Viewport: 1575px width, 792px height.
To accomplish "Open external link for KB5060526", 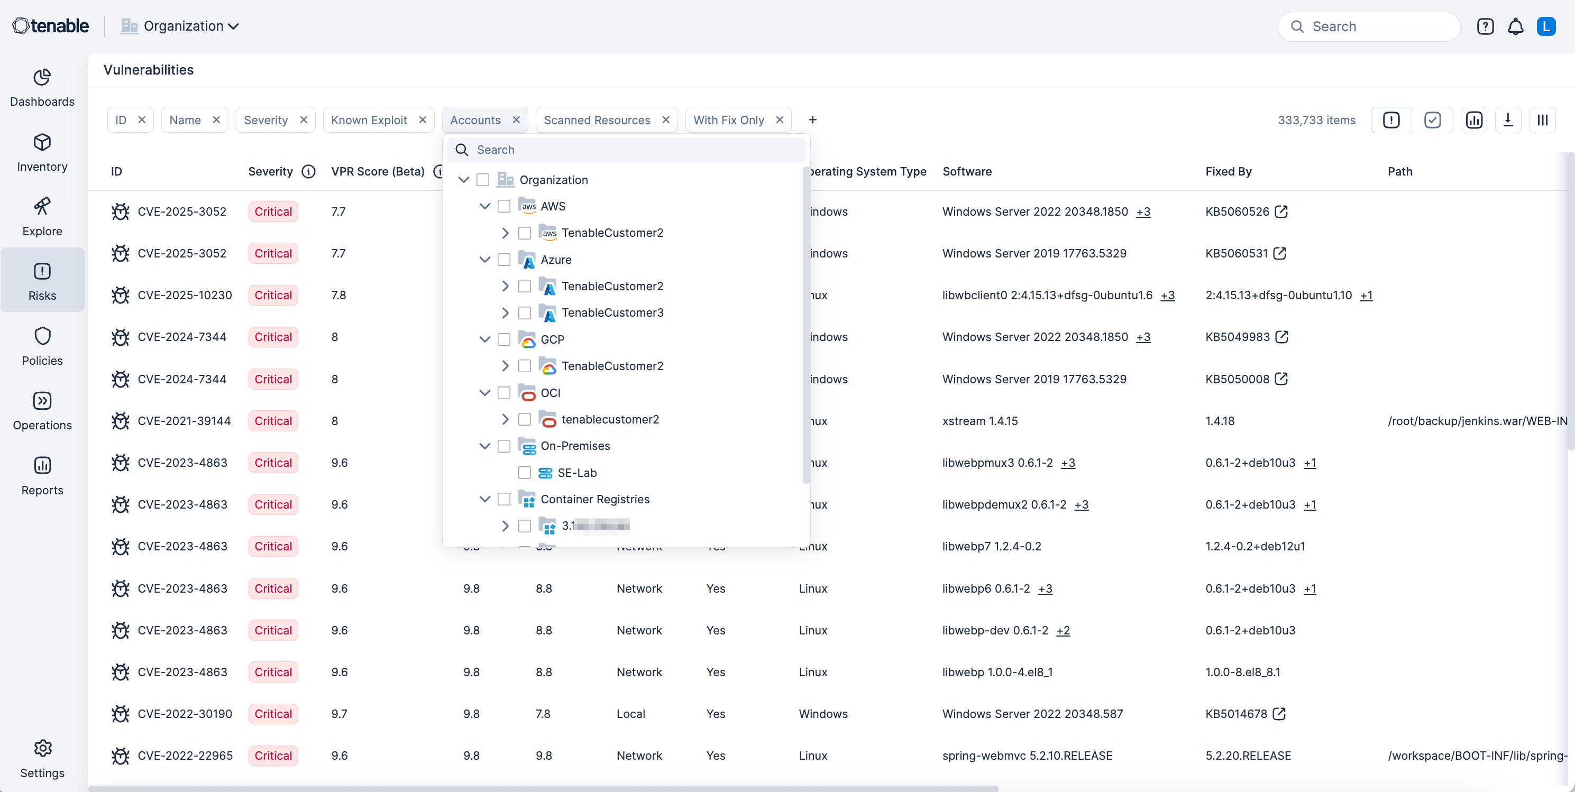I will coord(1281,211).
